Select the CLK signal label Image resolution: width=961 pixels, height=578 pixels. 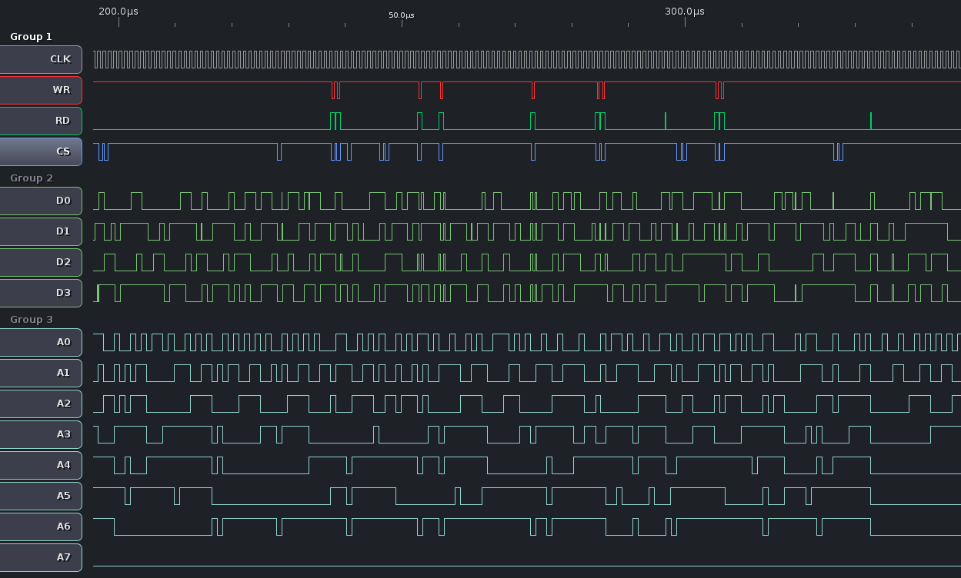(41, 59)
